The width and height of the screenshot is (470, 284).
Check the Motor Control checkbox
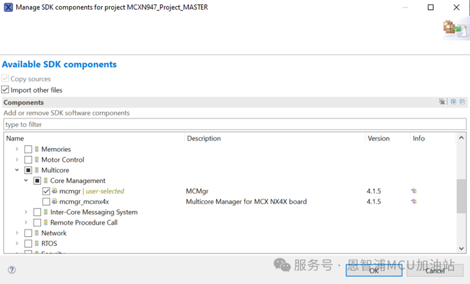tap(28, 160)
